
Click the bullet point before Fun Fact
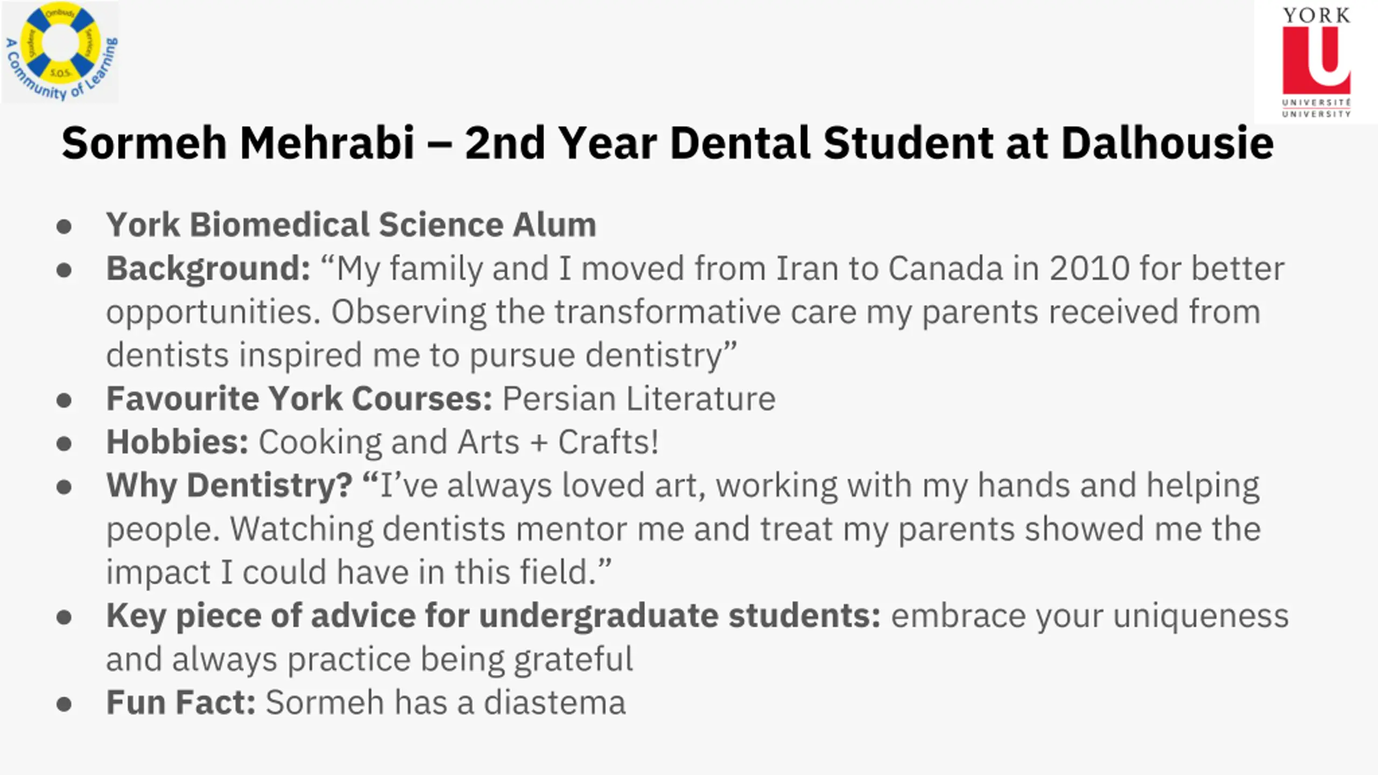tap(64, 704)
